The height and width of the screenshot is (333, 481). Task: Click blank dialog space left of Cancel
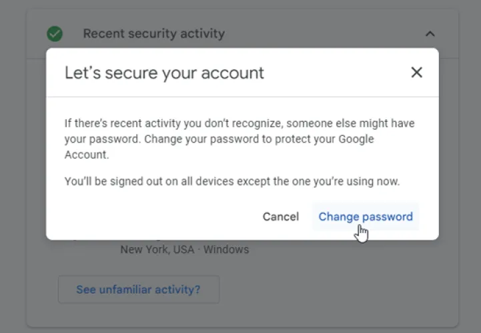point(153,216)
